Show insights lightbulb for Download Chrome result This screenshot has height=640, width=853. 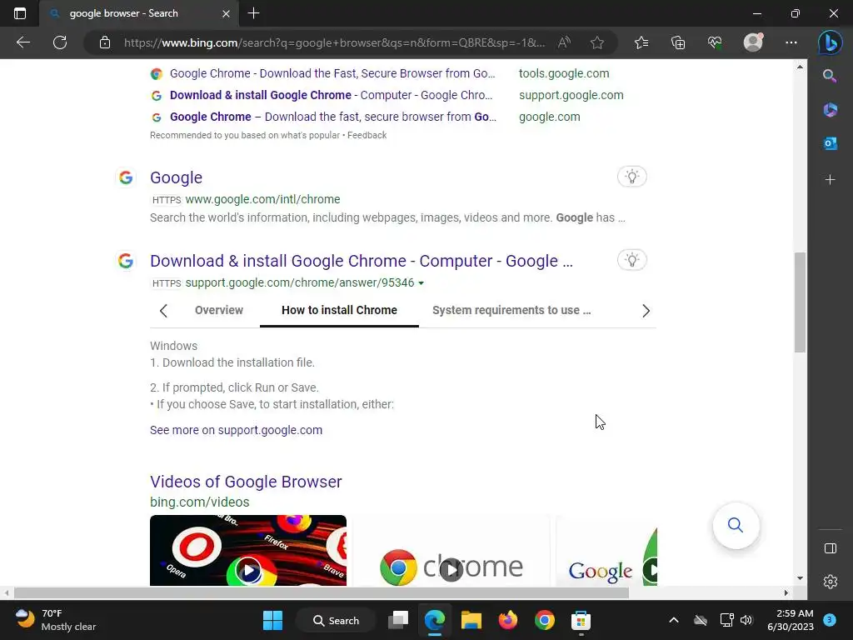point(631,260)
